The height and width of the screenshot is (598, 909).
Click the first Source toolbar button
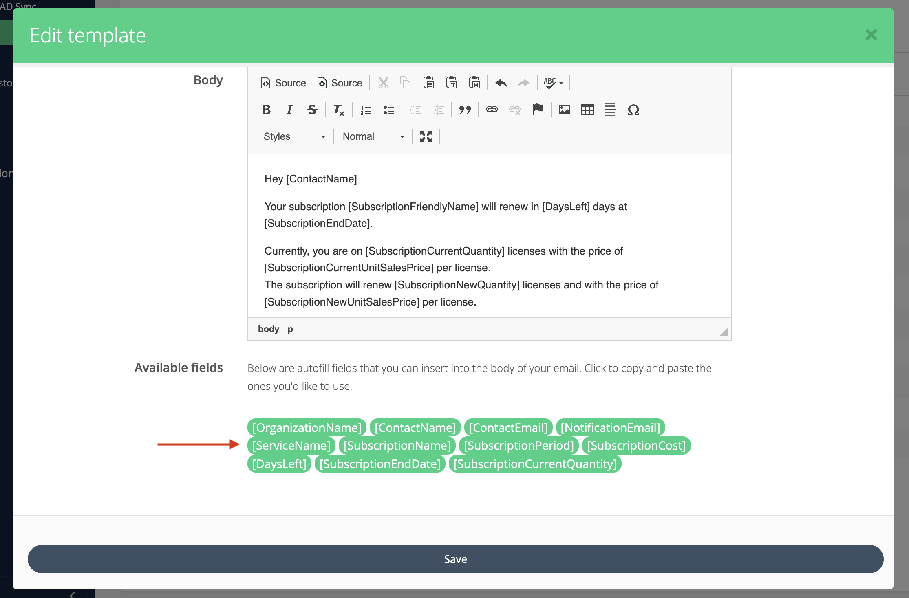coord(283,83)
